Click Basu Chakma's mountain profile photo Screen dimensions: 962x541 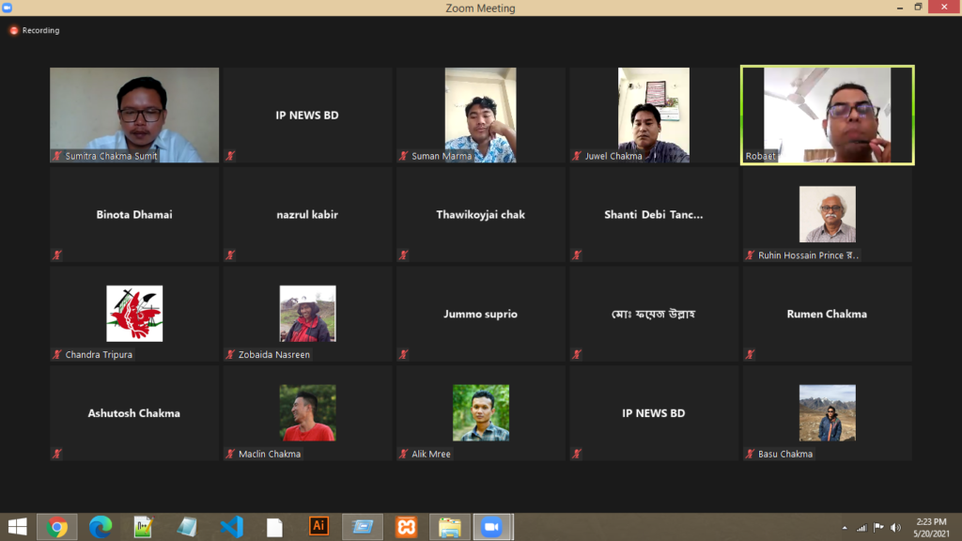(827, 413)
